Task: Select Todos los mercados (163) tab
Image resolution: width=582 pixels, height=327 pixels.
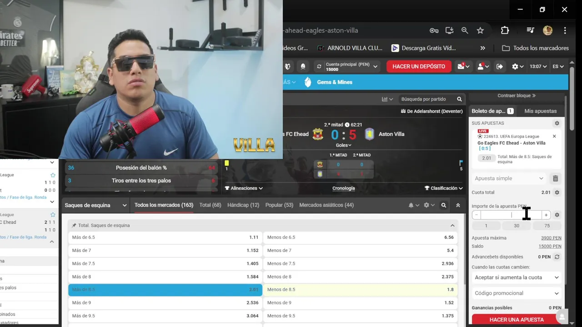Action: pos(164,205)
